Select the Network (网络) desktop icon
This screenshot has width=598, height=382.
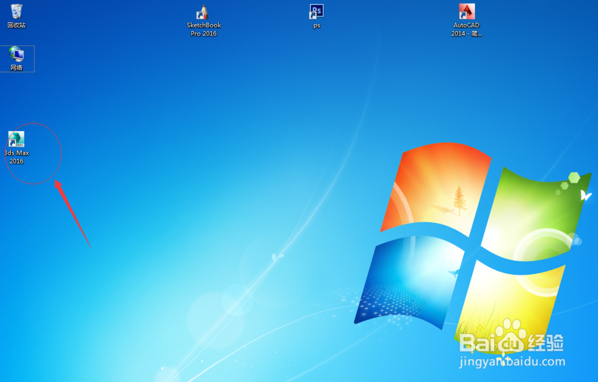point(16,54)
